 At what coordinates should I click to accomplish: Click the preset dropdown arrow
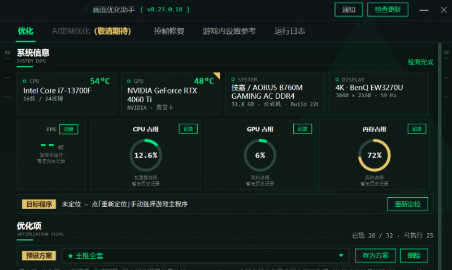(x=341, y=255)
